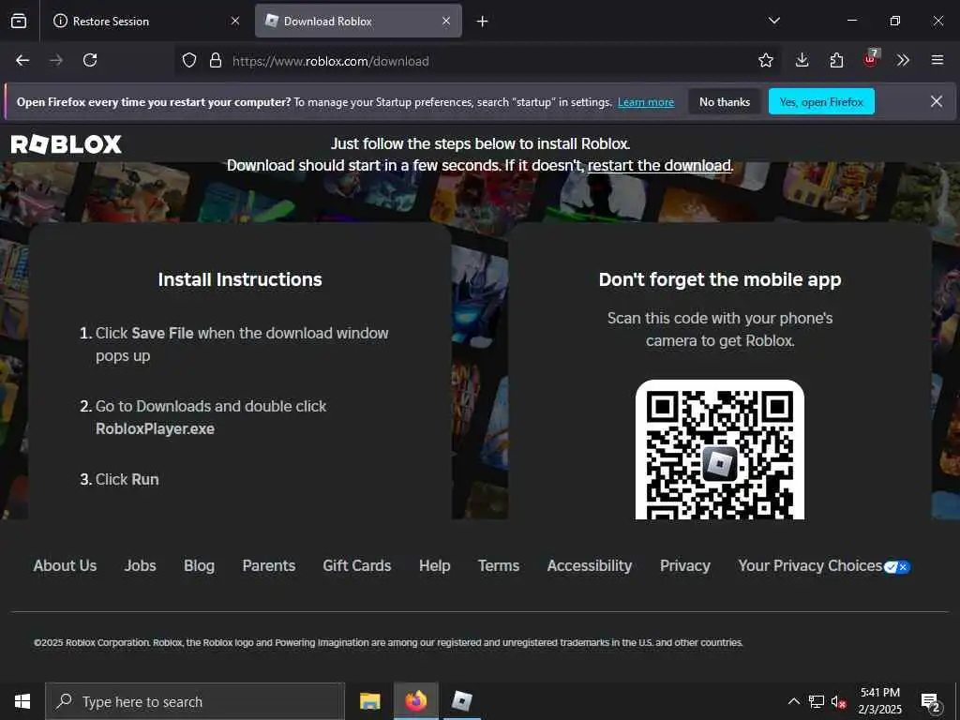
Task: Open File Explorer from the taskbar
Action: [369, 701]
